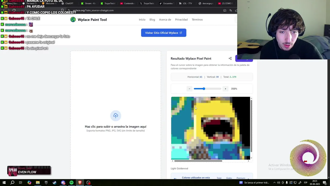Click the Pearl Jam Even Flow widget
330x186 pixels.
[29, 171]
